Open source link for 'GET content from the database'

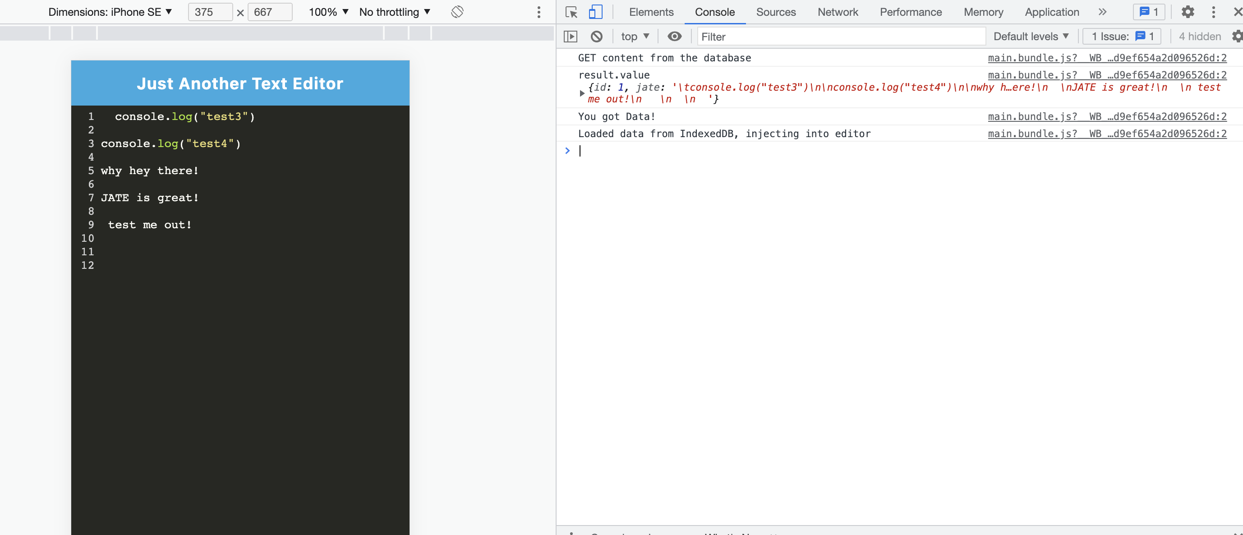click(x=1107, y=58)
